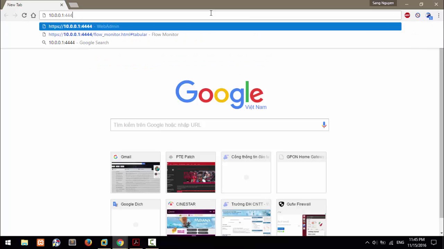Screen dimensions: 444x249
Task: Reload the current page
Action: [24, 15]
